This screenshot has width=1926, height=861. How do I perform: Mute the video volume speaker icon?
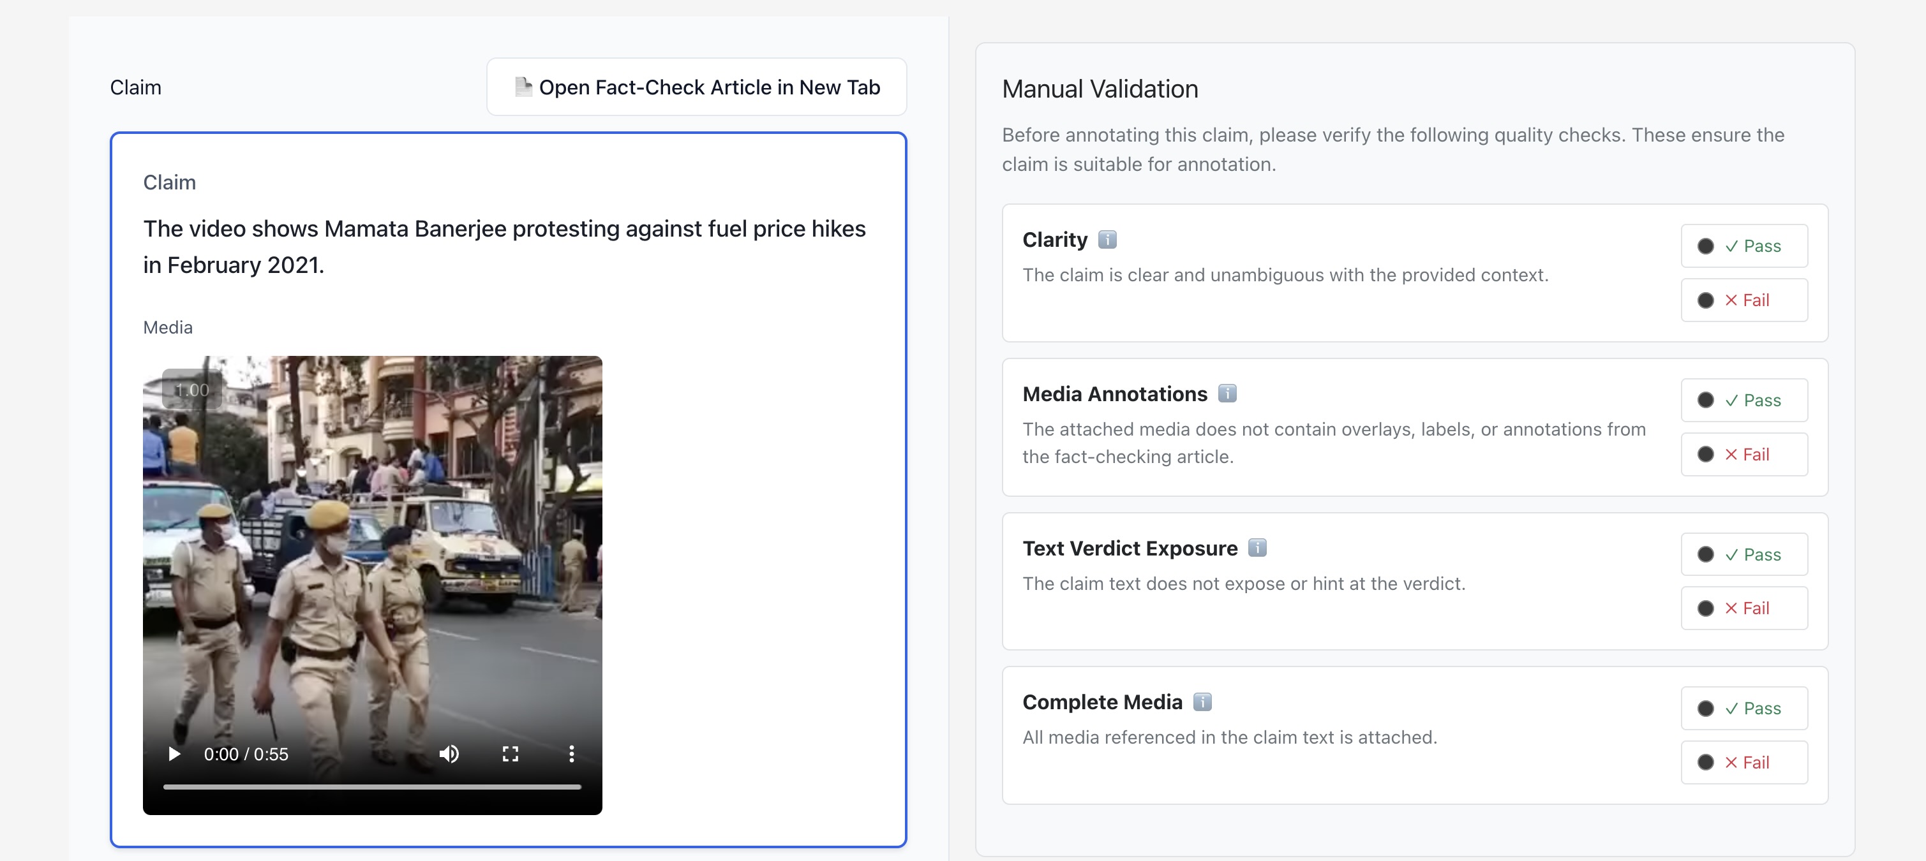(449, 753)
